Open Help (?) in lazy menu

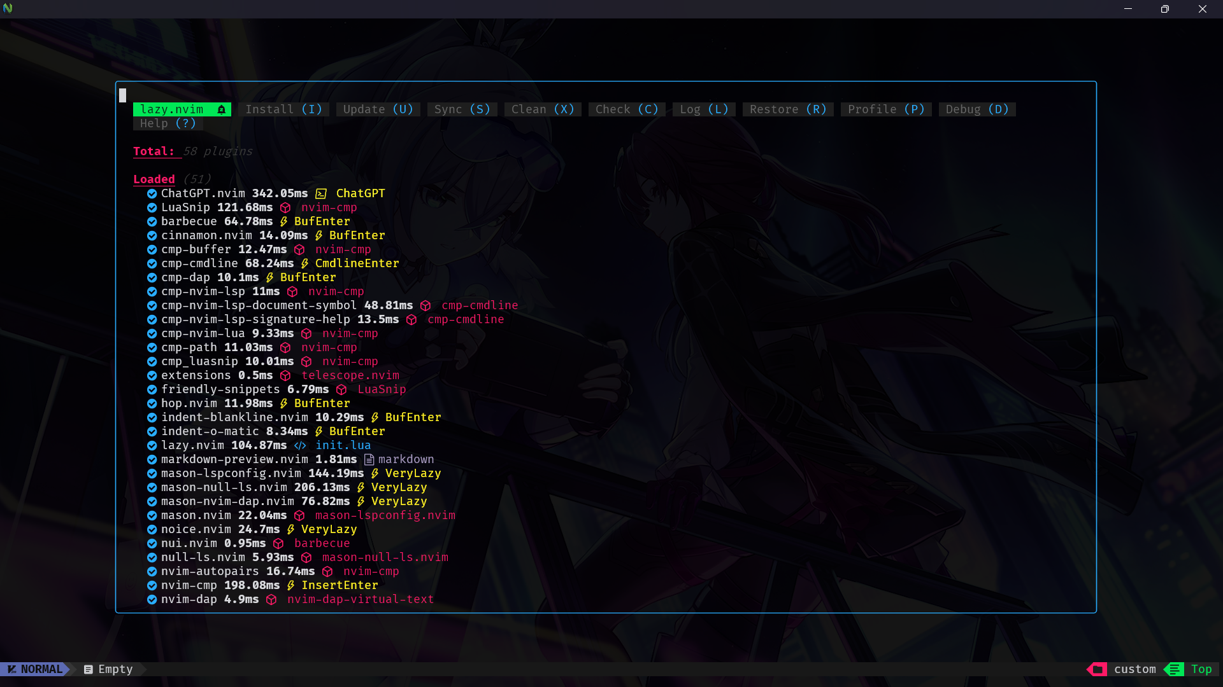pyautogui.click(x=168, y=123)
